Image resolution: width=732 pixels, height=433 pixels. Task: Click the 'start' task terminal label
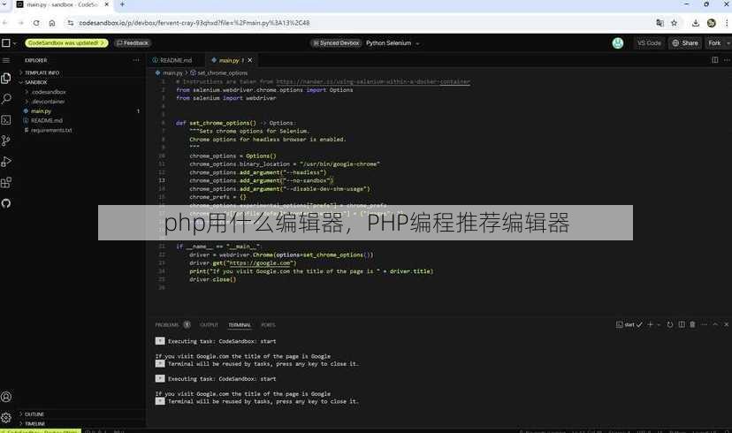pos(629,324)
